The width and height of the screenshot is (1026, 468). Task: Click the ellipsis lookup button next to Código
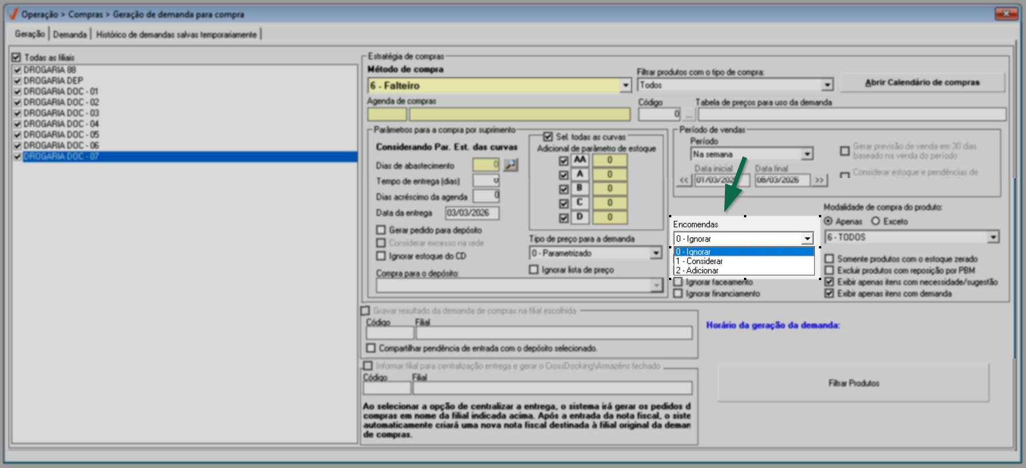click(x=689, y=114)
